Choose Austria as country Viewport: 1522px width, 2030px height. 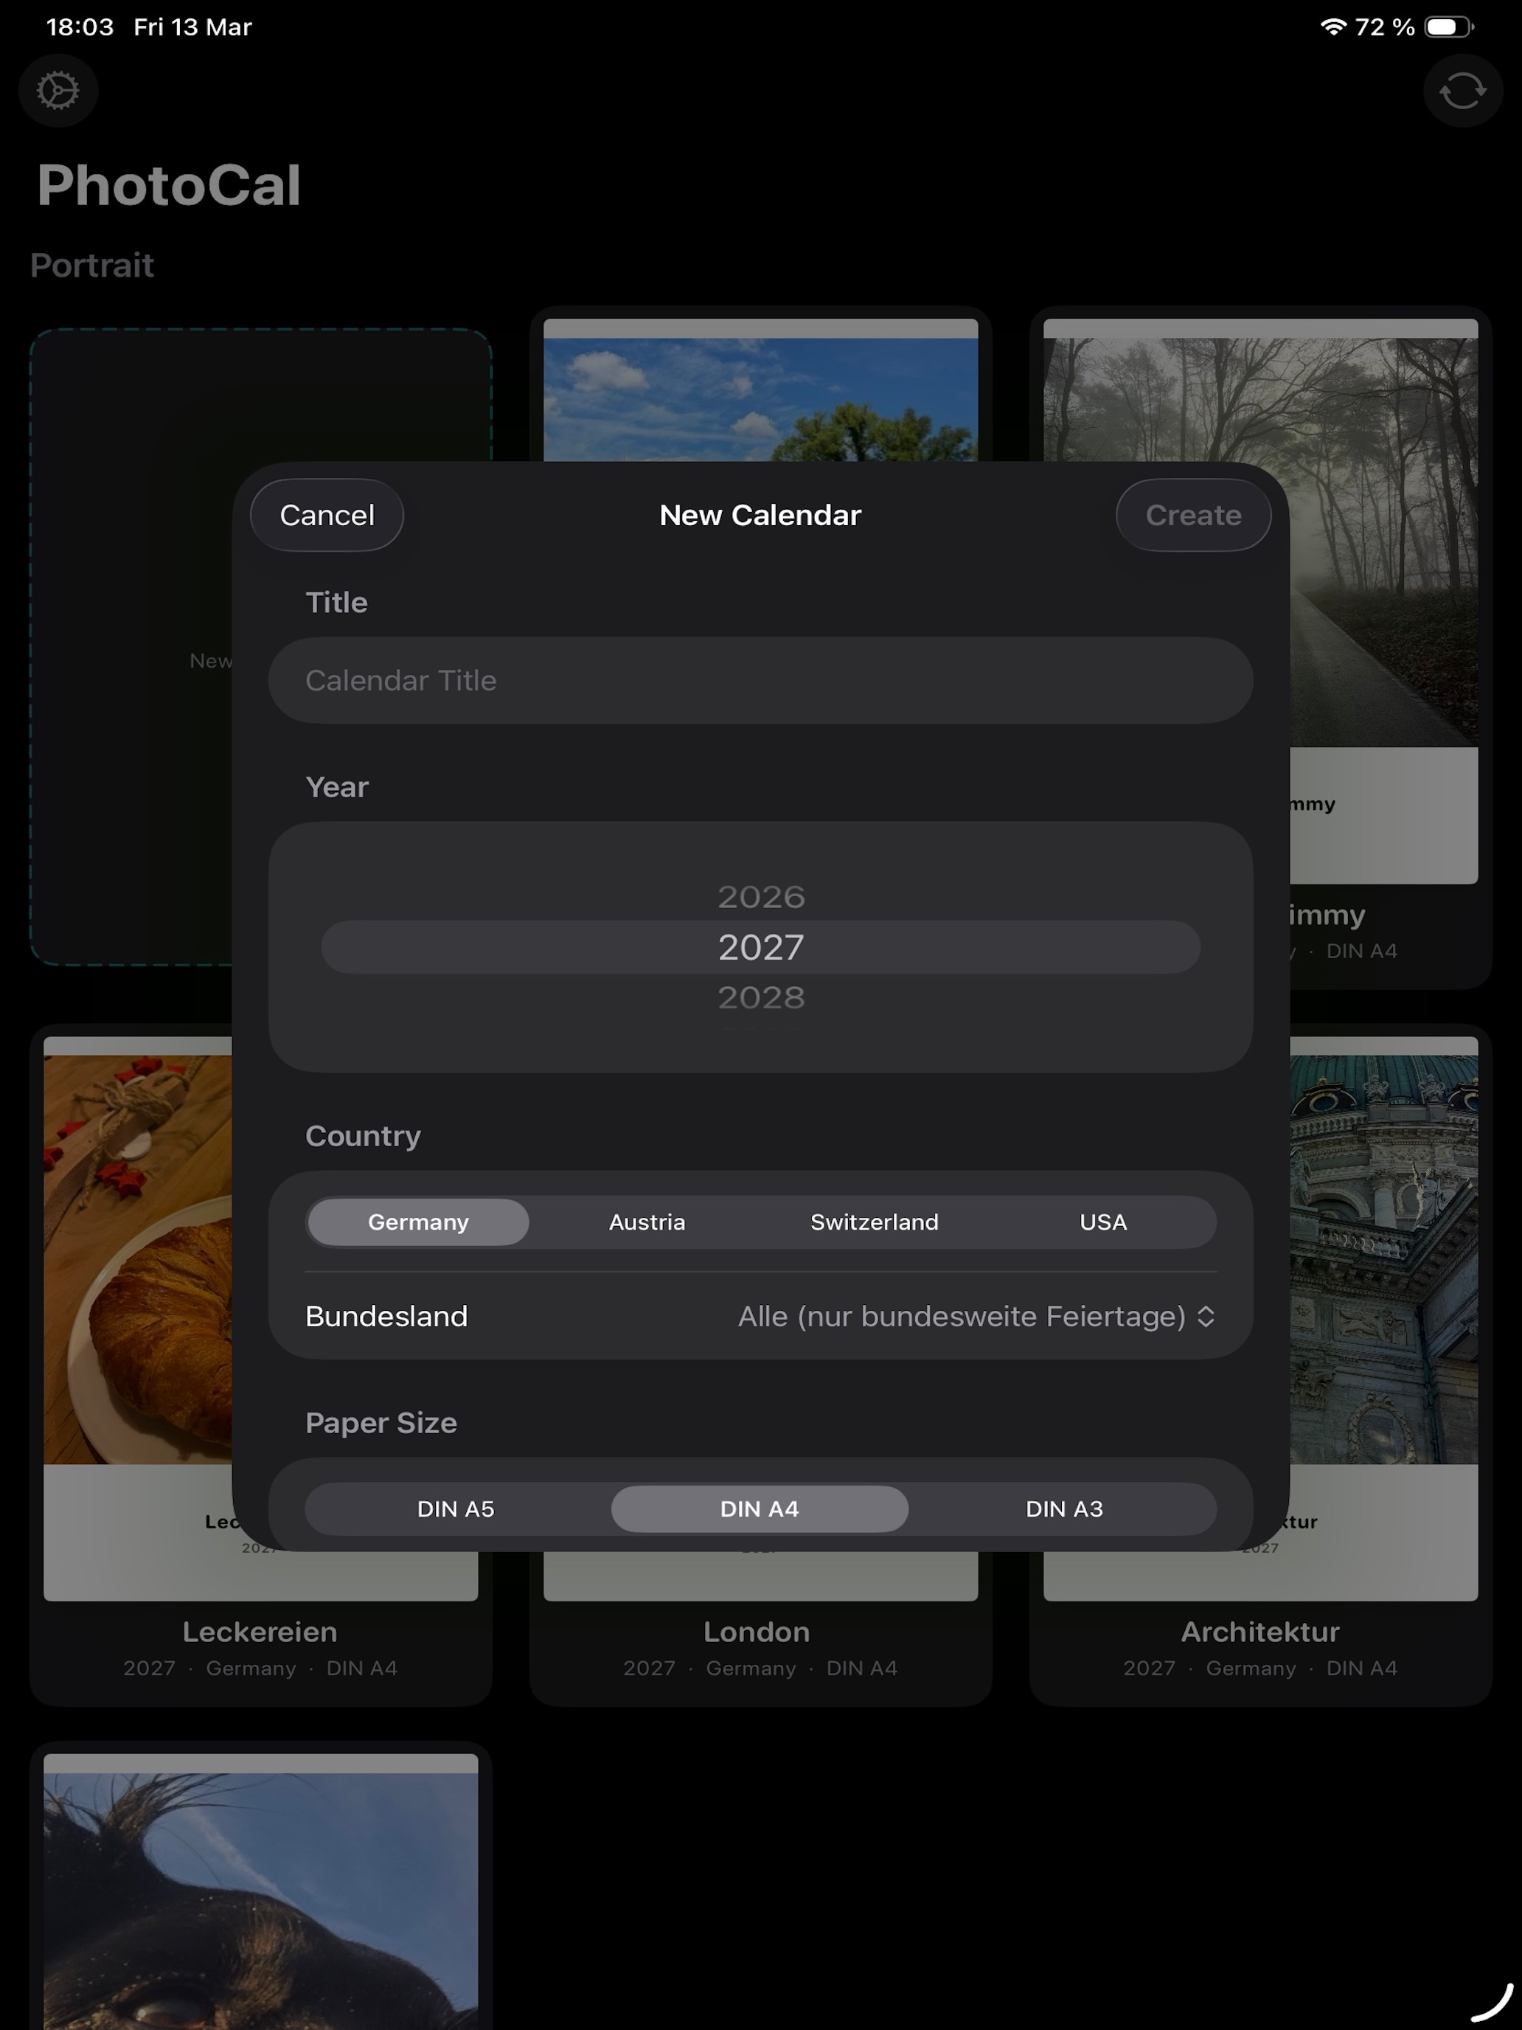point(647,1222)
